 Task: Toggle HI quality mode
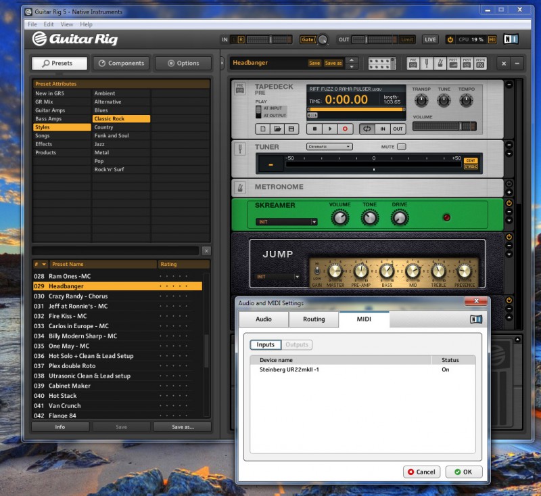coord(492,39)
